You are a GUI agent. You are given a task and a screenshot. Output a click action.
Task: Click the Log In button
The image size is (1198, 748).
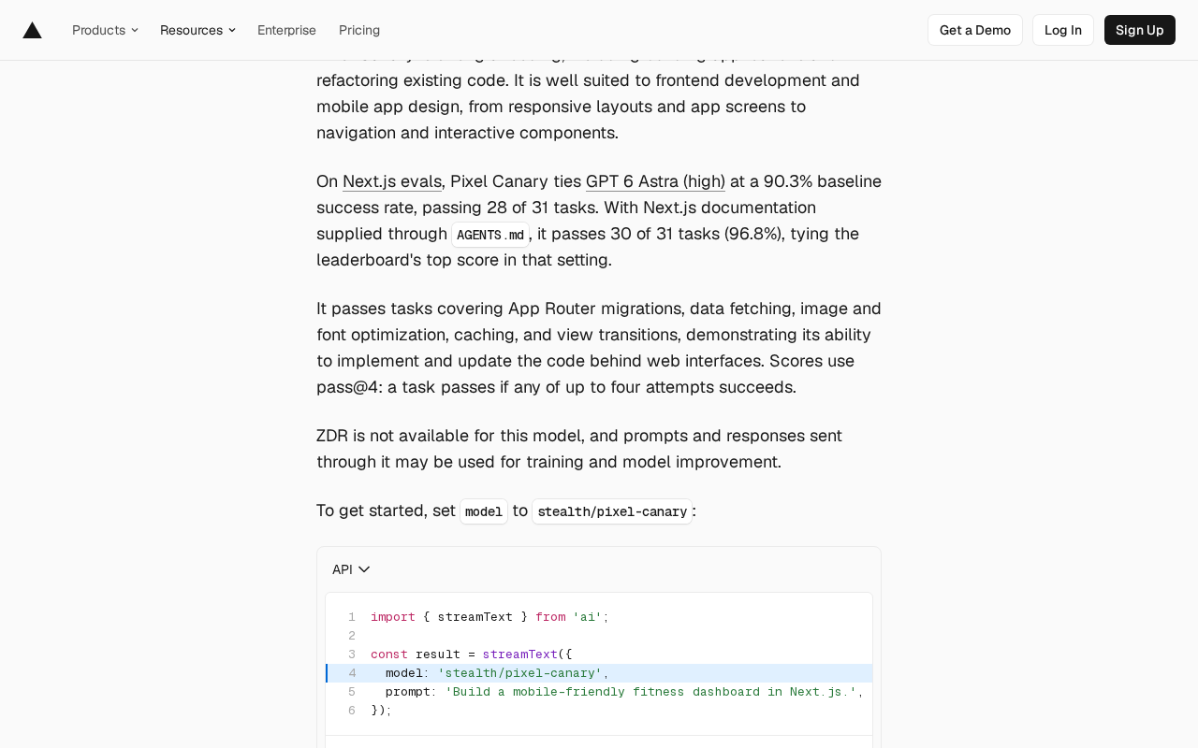1062,30
